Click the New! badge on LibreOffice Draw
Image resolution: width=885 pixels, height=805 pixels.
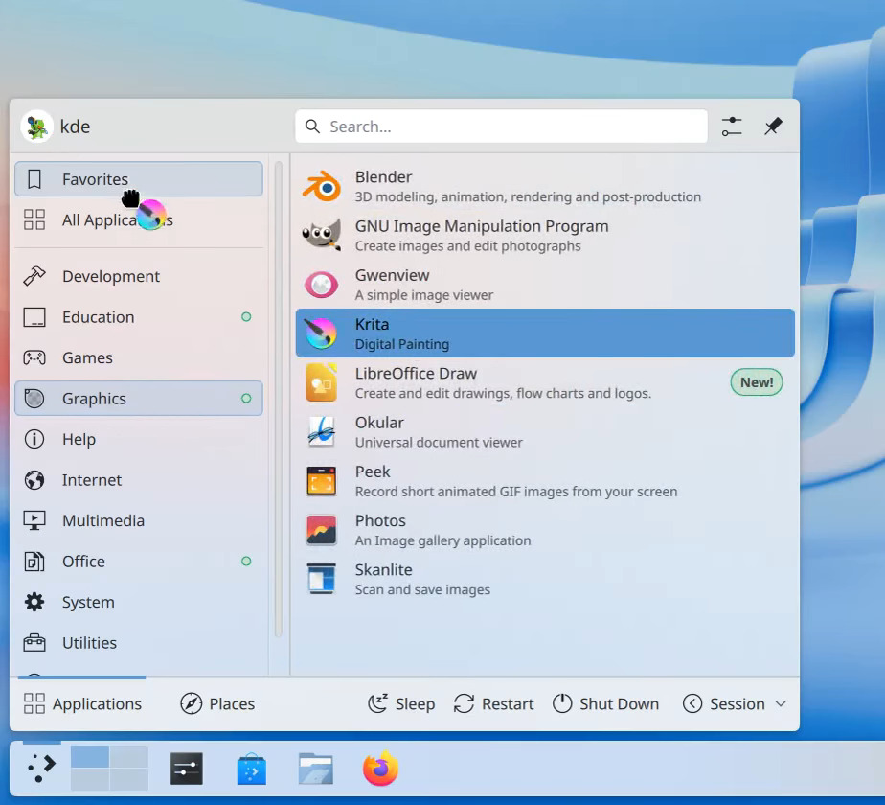[757, 382]
